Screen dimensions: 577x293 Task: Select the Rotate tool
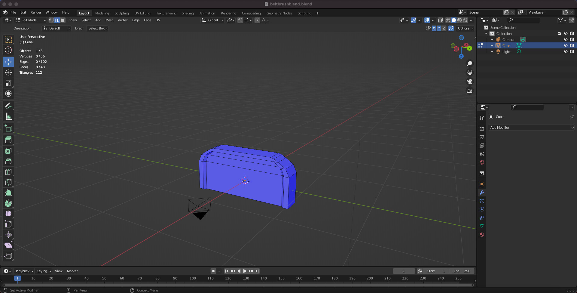(8, 72)
